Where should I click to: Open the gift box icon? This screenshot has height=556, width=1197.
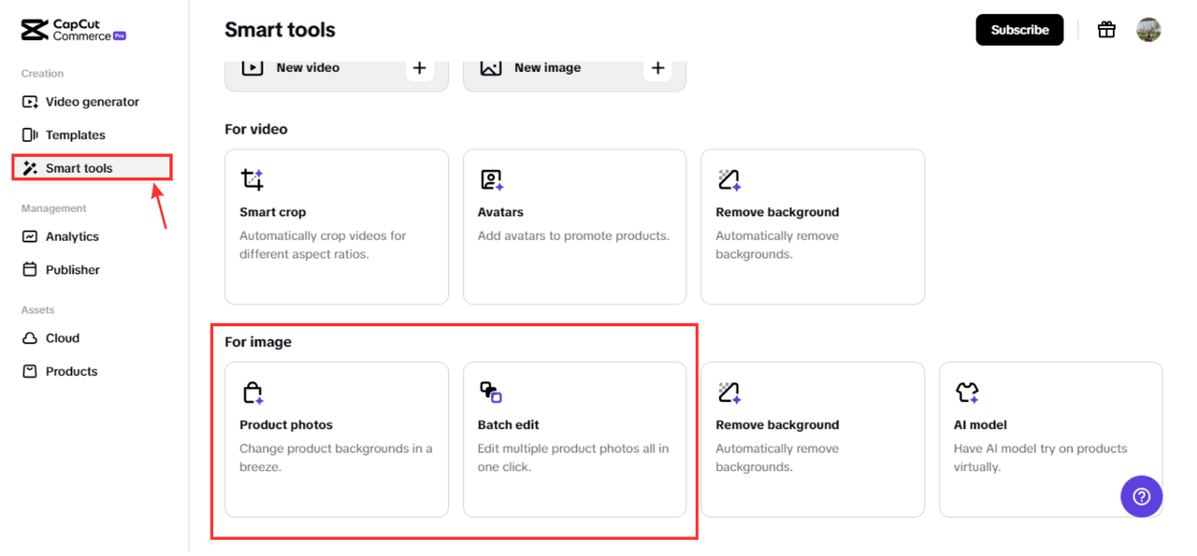pos(1106,30)
